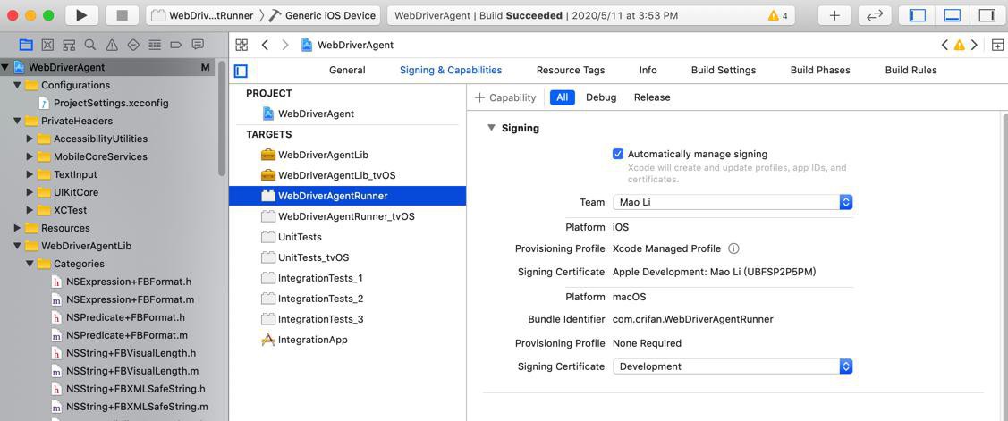Expand the Resources folder

(x=17, y=228)
